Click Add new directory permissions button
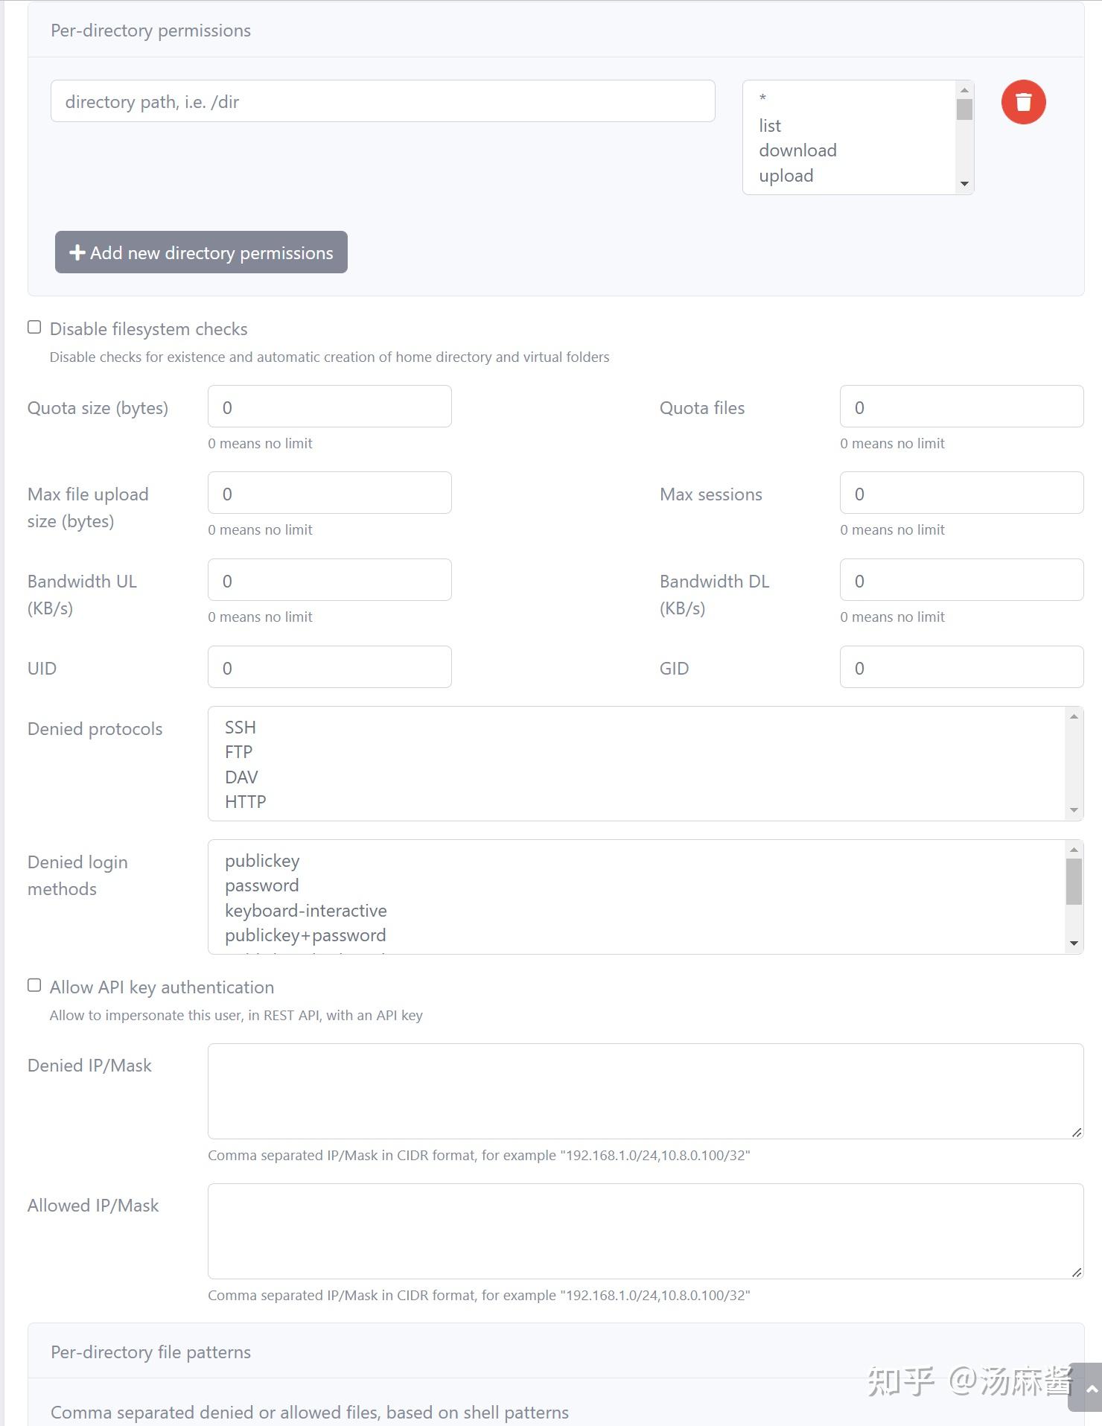 [201, 252]
